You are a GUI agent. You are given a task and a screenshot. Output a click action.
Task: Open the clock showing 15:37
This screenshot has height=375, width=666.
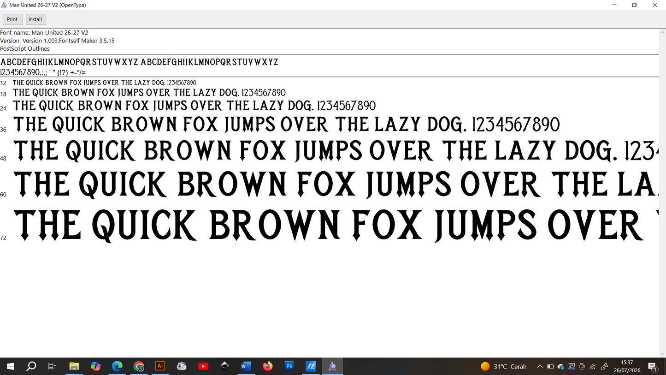point(627,366)
